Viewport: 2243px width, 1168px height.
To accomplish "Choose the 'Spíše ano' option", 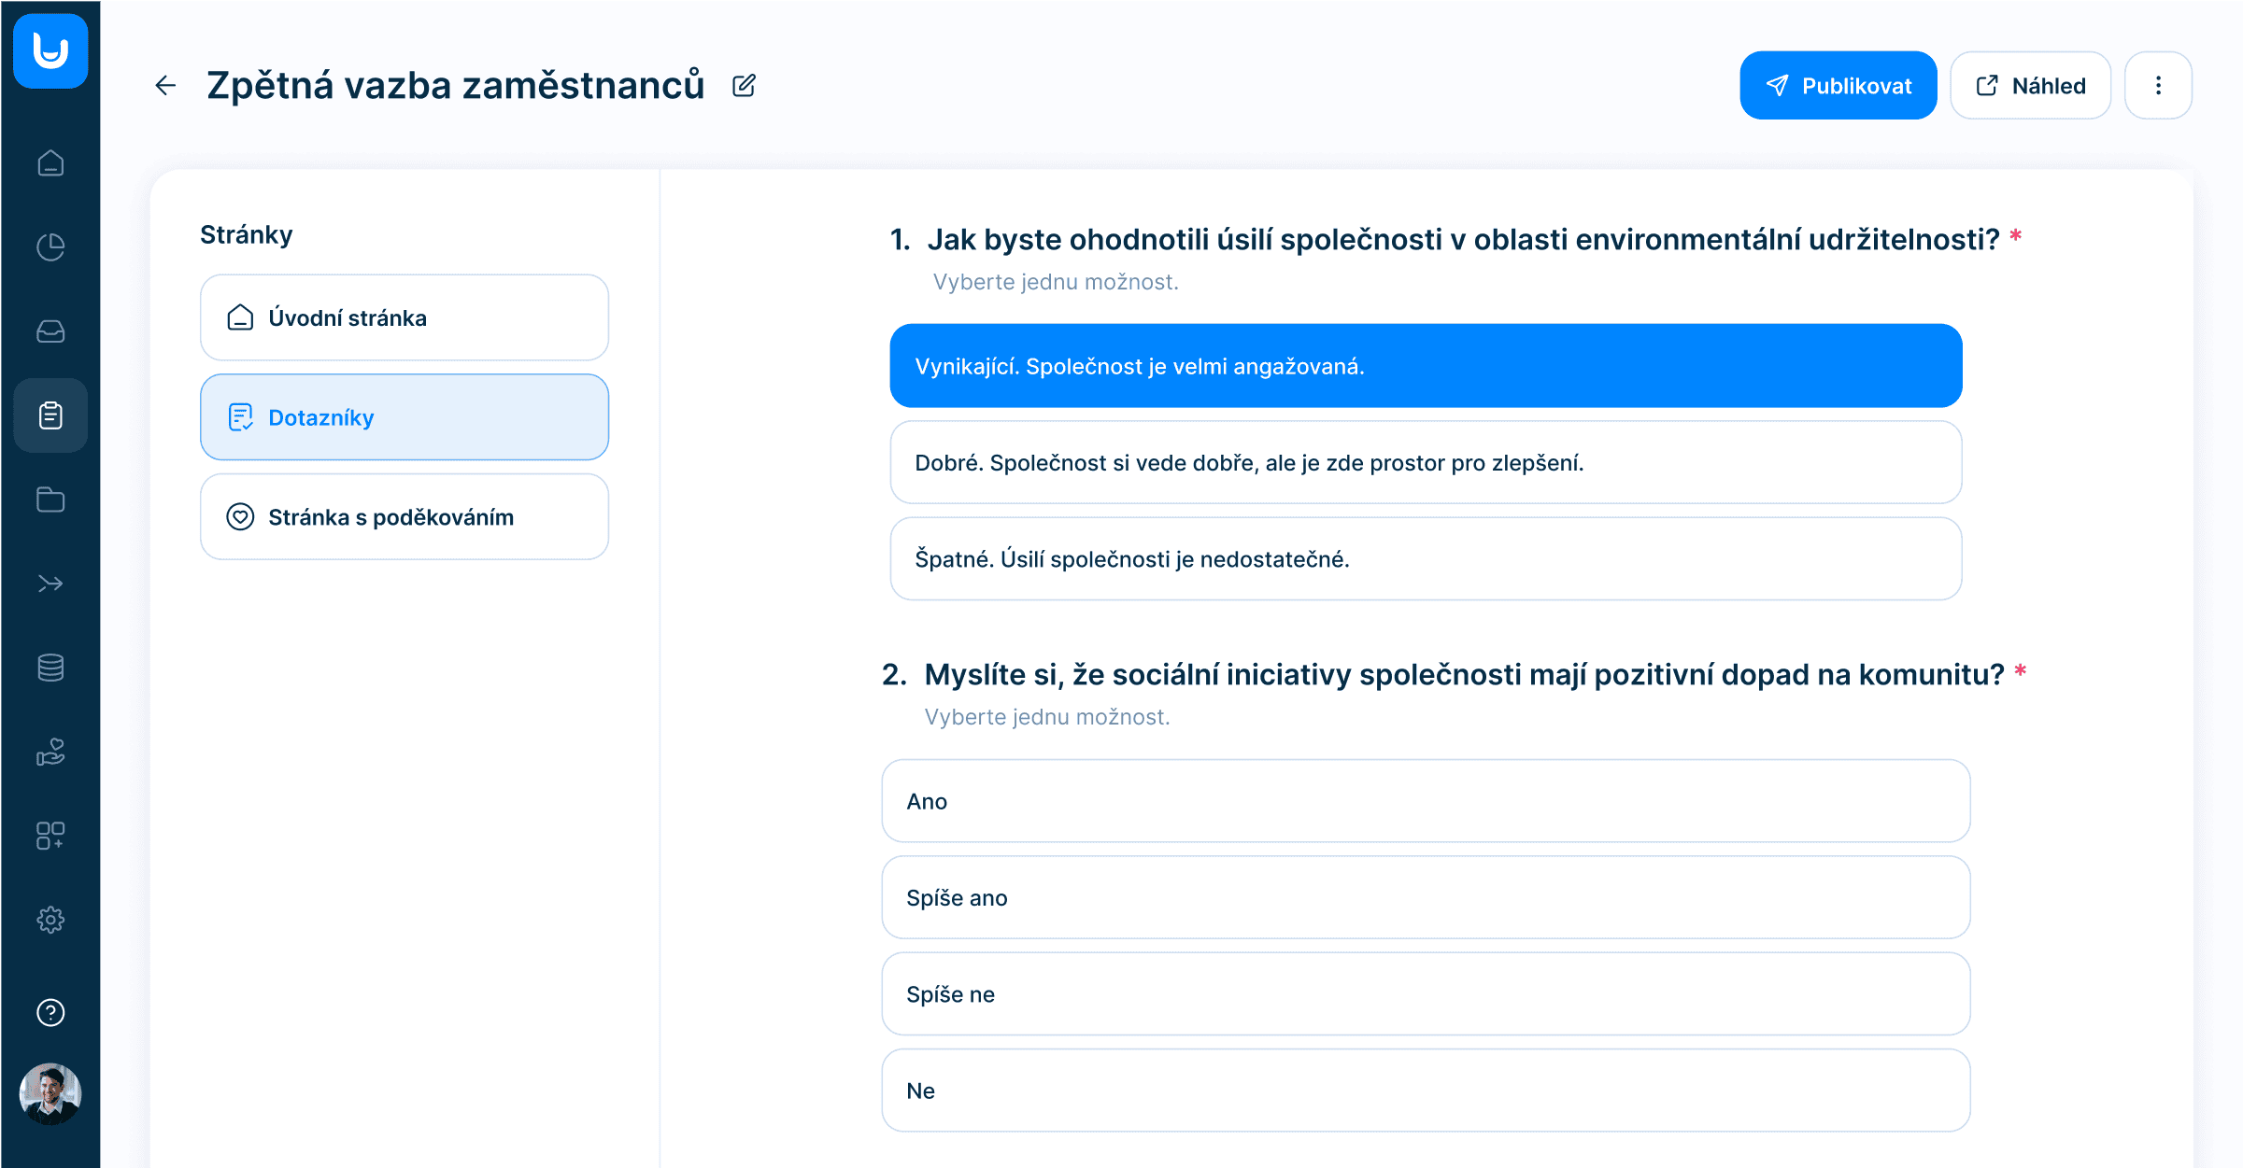I will [1426, 897].
